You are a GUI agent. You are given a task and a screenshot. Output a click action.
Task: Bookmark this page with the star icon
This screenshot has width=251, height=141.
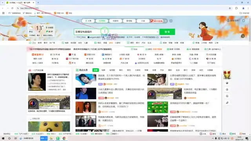tap(230, 8)
